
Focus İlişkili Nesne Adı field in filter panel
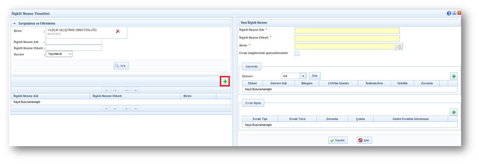(74, 42)
